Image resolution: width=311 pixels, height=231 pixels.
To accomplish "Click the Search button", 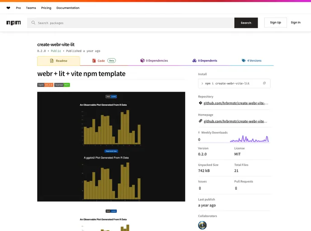I will point(246,23).
